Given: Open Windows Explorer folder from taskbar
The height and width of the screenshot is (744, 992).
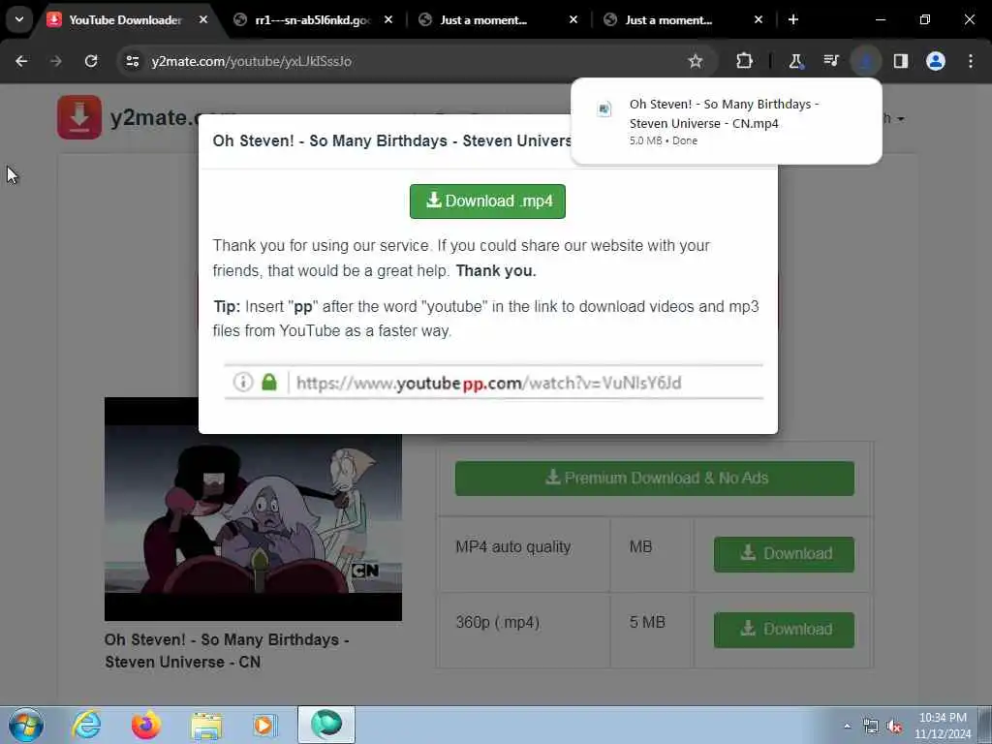Looking at the screenshot, I should [x=206, y=726].
